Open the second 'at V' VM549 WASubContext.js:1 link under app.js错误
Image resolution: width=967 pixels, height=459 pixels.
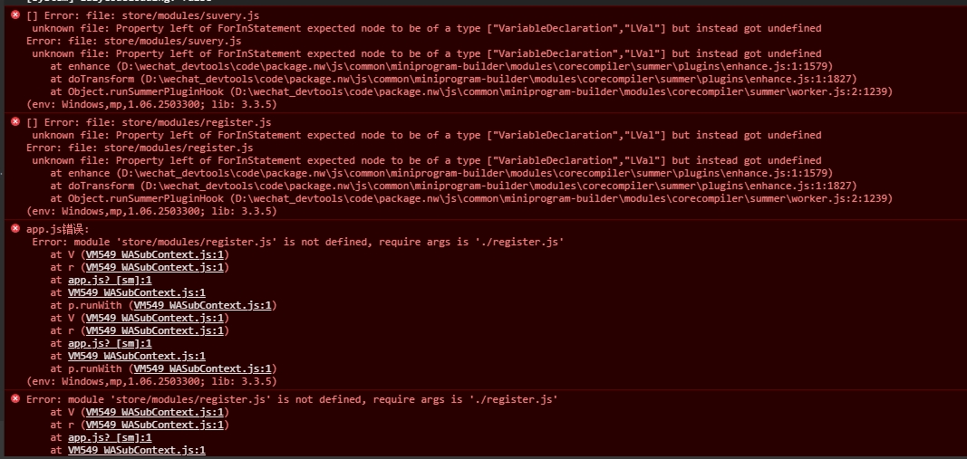click(x=155, y=318)
